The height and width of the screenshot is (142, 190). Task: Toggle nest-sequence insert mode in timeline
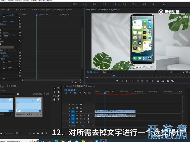pos(66,93)
